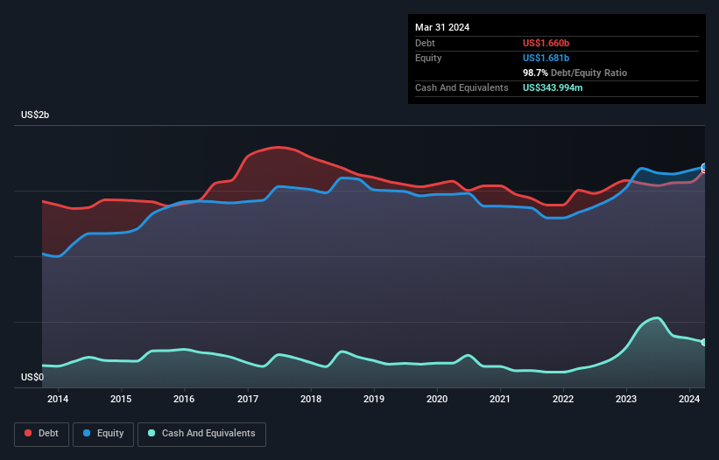Click the Mar 31 2024 tooltip date
The width and height of the screenshot is (719, 460).
[442, 27]
